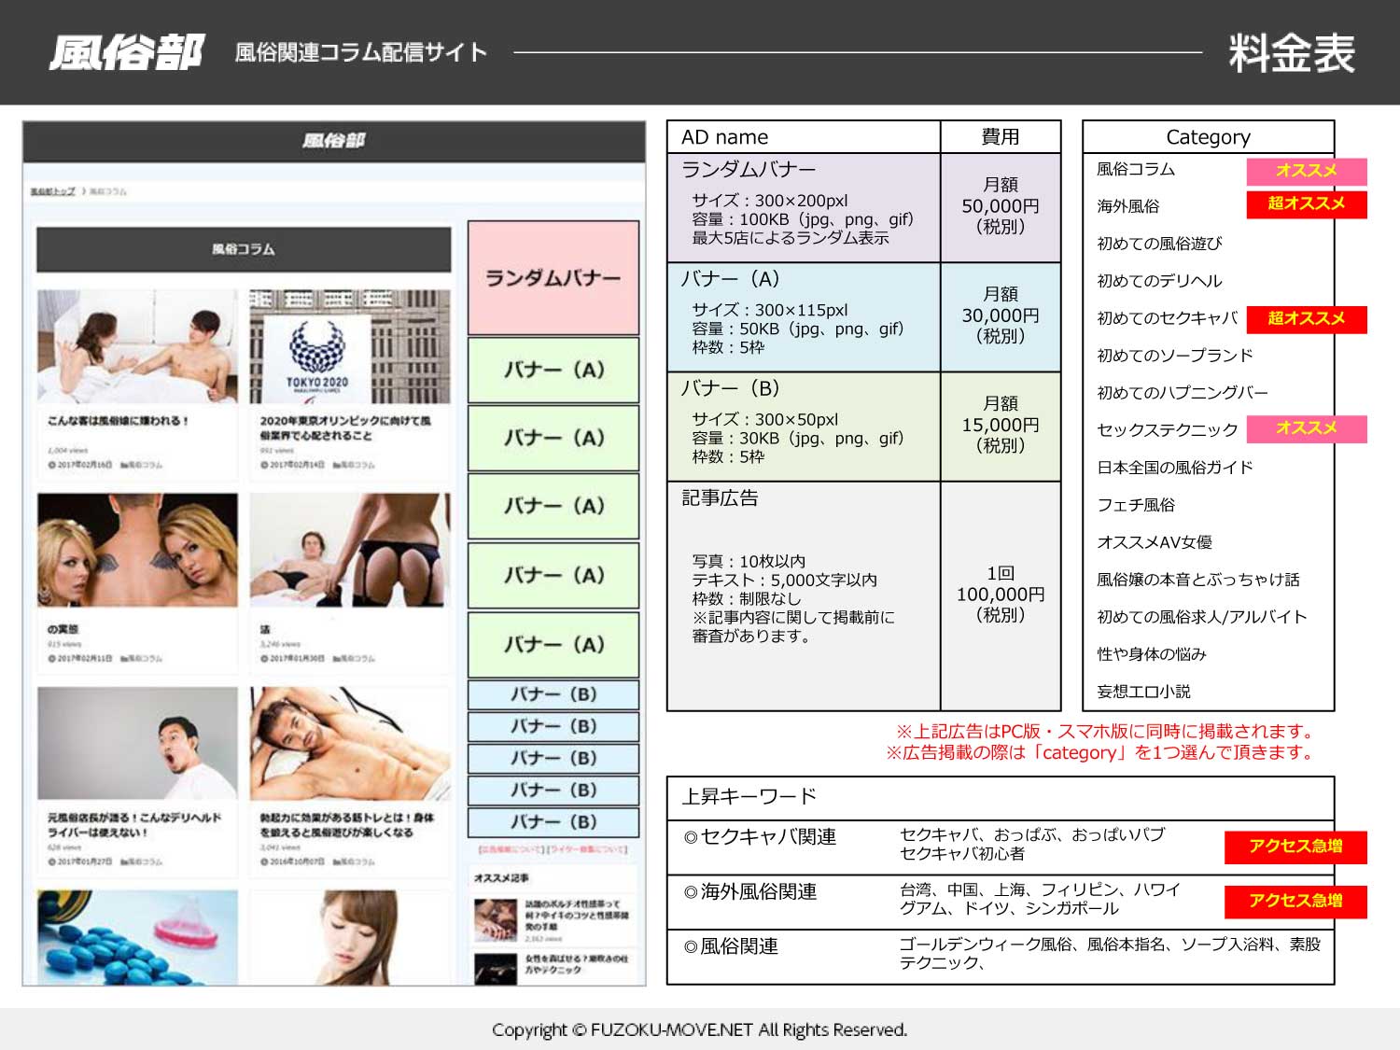Click the オススメ badge beside セックステクニック
1400x1050 pixels.
click(1306, 428)
